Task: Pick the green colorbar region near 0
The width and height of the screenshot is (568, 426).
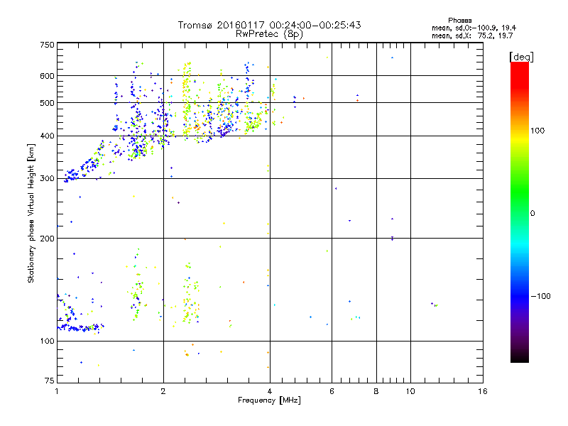Action: pos(519,212)
